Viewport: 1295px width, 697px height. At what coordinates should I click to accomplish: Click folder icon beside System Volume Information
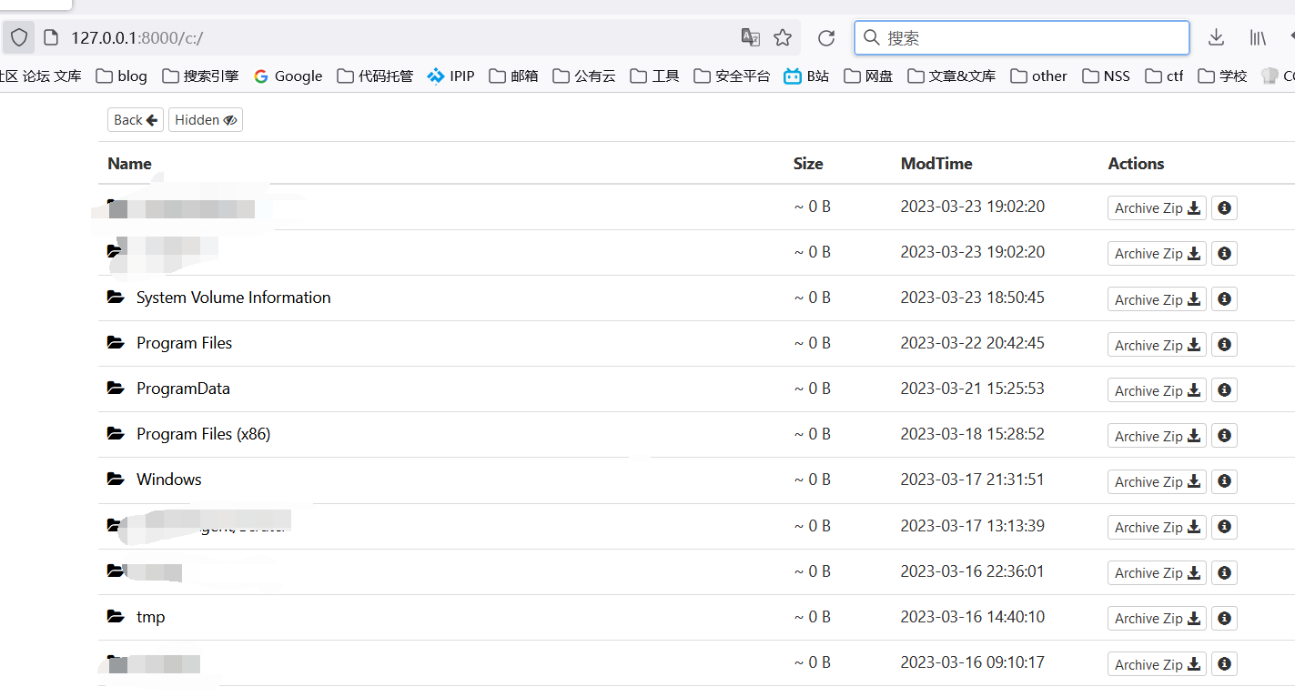pyautogui.click(x=116, y=297)
